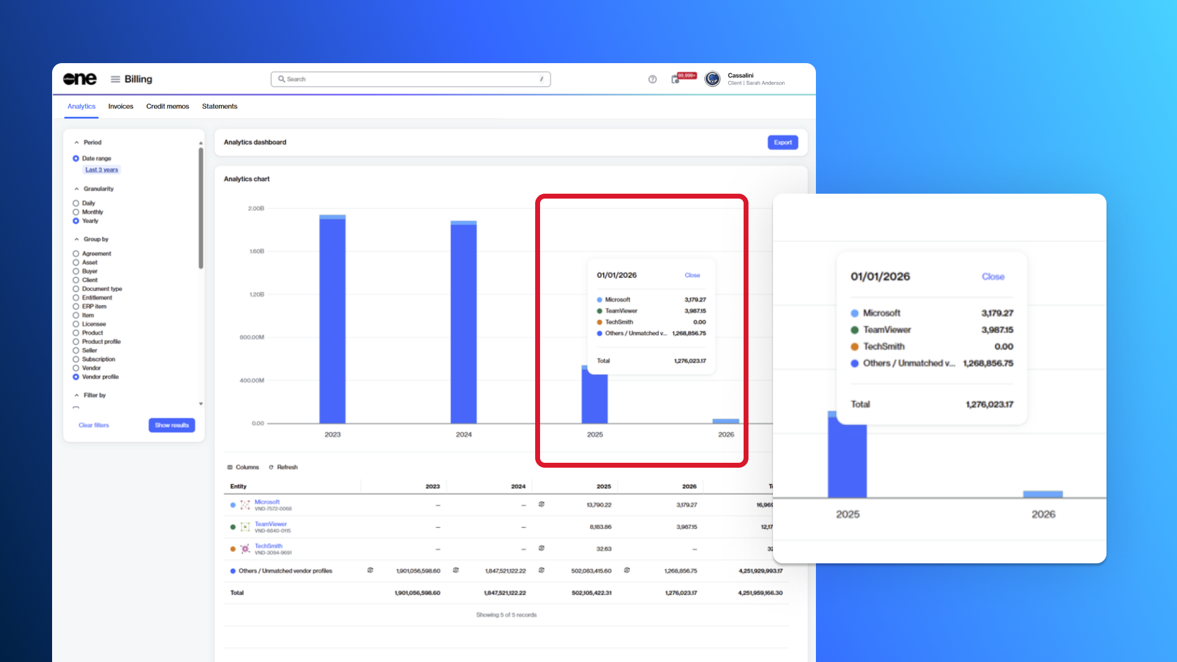The height and width of the screenshot is (662, 1177).
Task: Click the TechSmith vendor profile logo icon
Action: click(245, 549)
